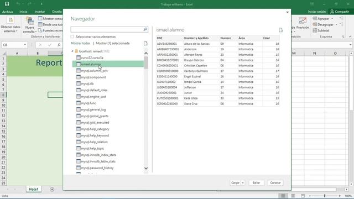Viewport: 354px width, 199px height.
Task: Click the zoom slider handle
Action: (x=325, y=196)
